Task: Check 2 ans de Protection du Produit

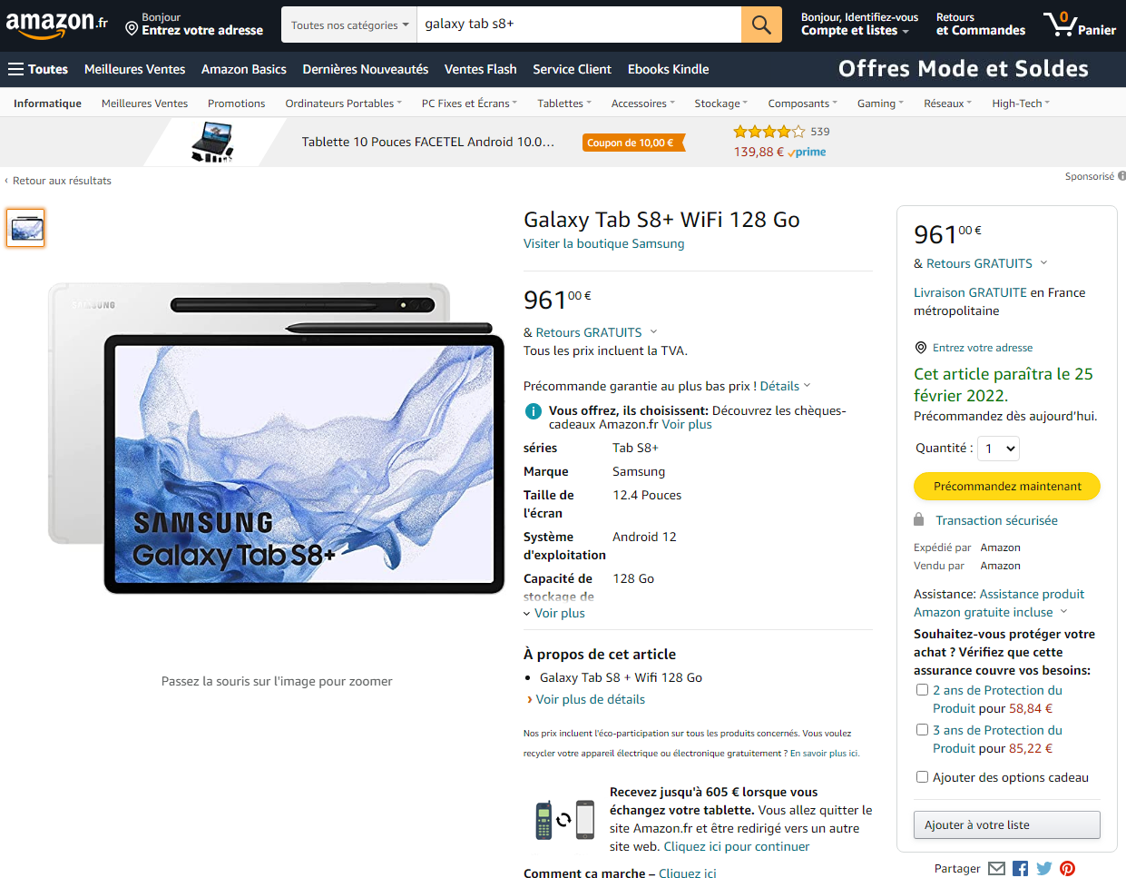Action: click(922, 690)
